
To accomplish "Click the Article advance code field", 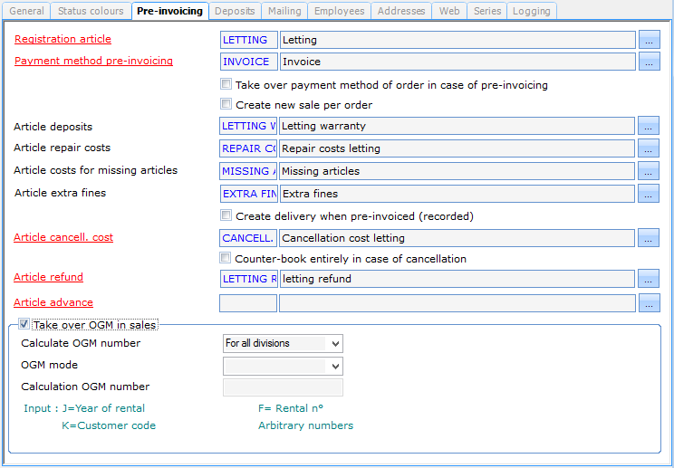I will pyautogui.click(x=247, y=303).
